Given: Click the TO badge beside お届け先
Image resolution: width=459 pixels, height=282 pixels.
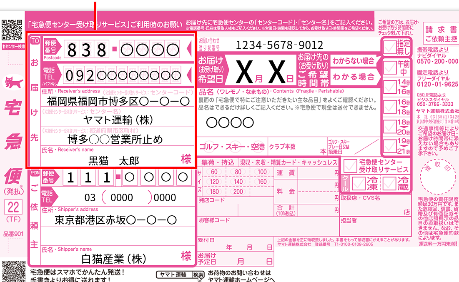Looking at the screenshot, I should point(35,41).
